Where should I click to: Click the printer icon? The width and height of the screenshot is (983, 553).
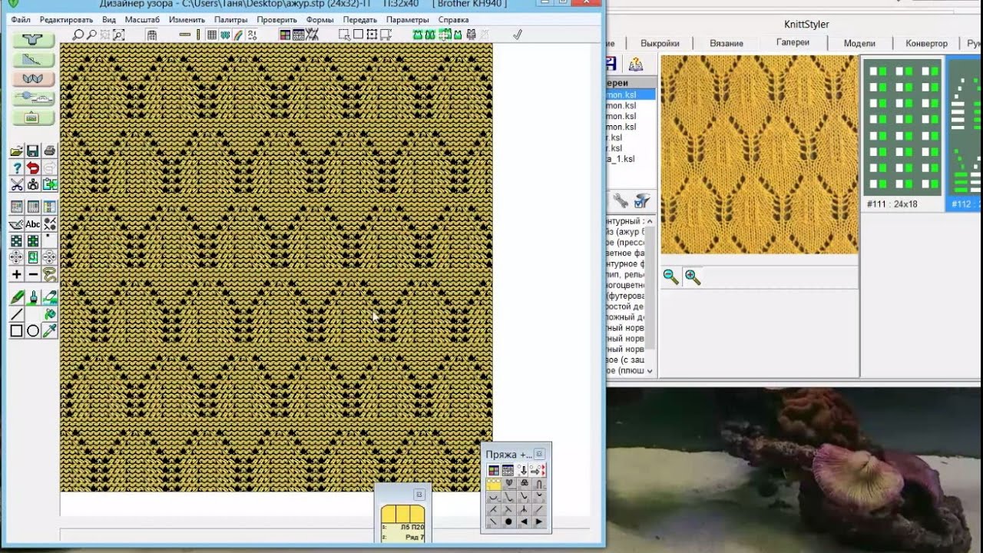[50, 151]
